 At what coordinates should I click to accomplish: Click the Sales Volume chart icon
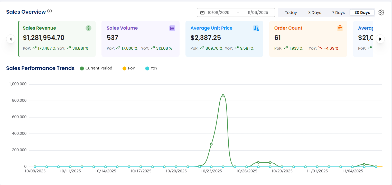pyautogui.click(x=172, y=28)
